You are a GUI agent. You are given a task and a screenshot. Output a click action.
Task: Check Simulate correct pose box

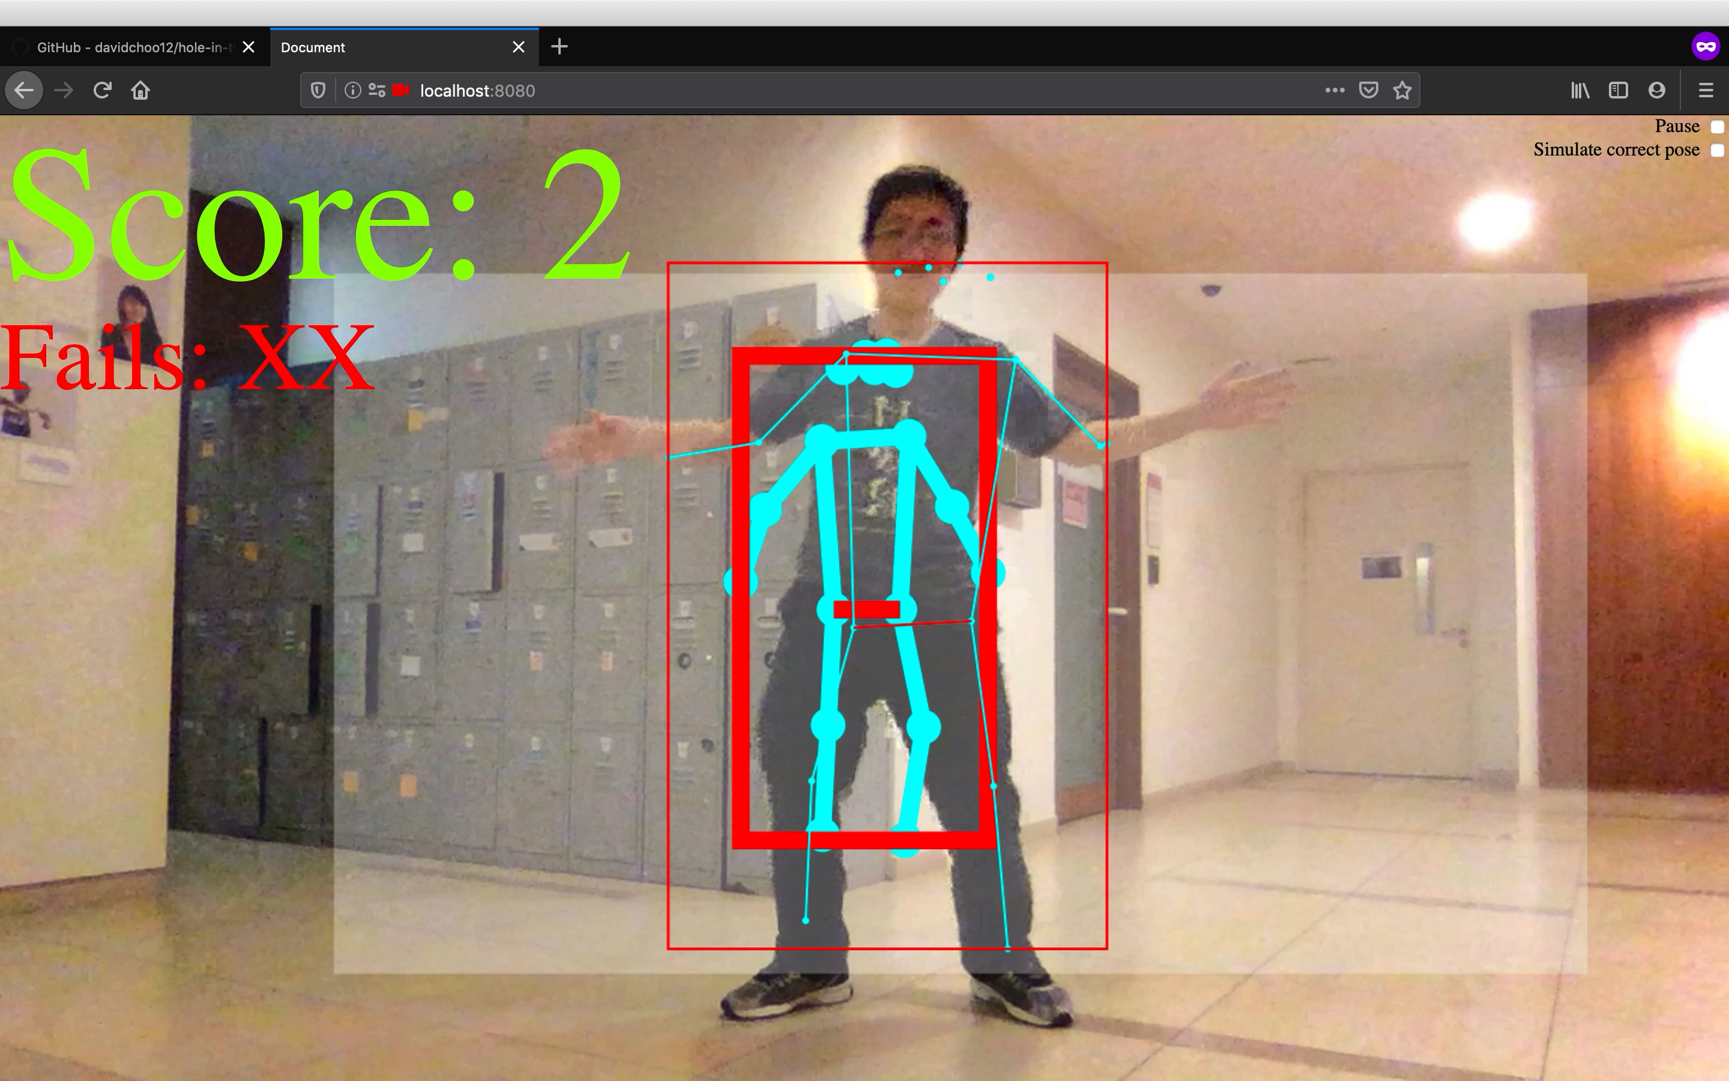[x=1717, y=150]
